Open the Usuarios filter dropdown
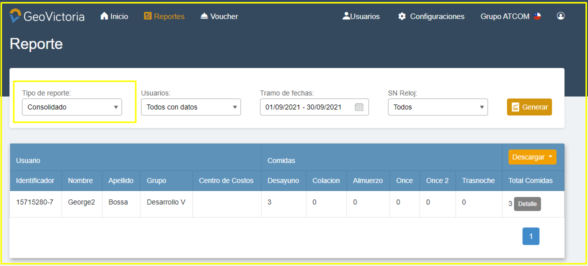The width and height of the screenshot is (588, 266). tap(190, 107)
